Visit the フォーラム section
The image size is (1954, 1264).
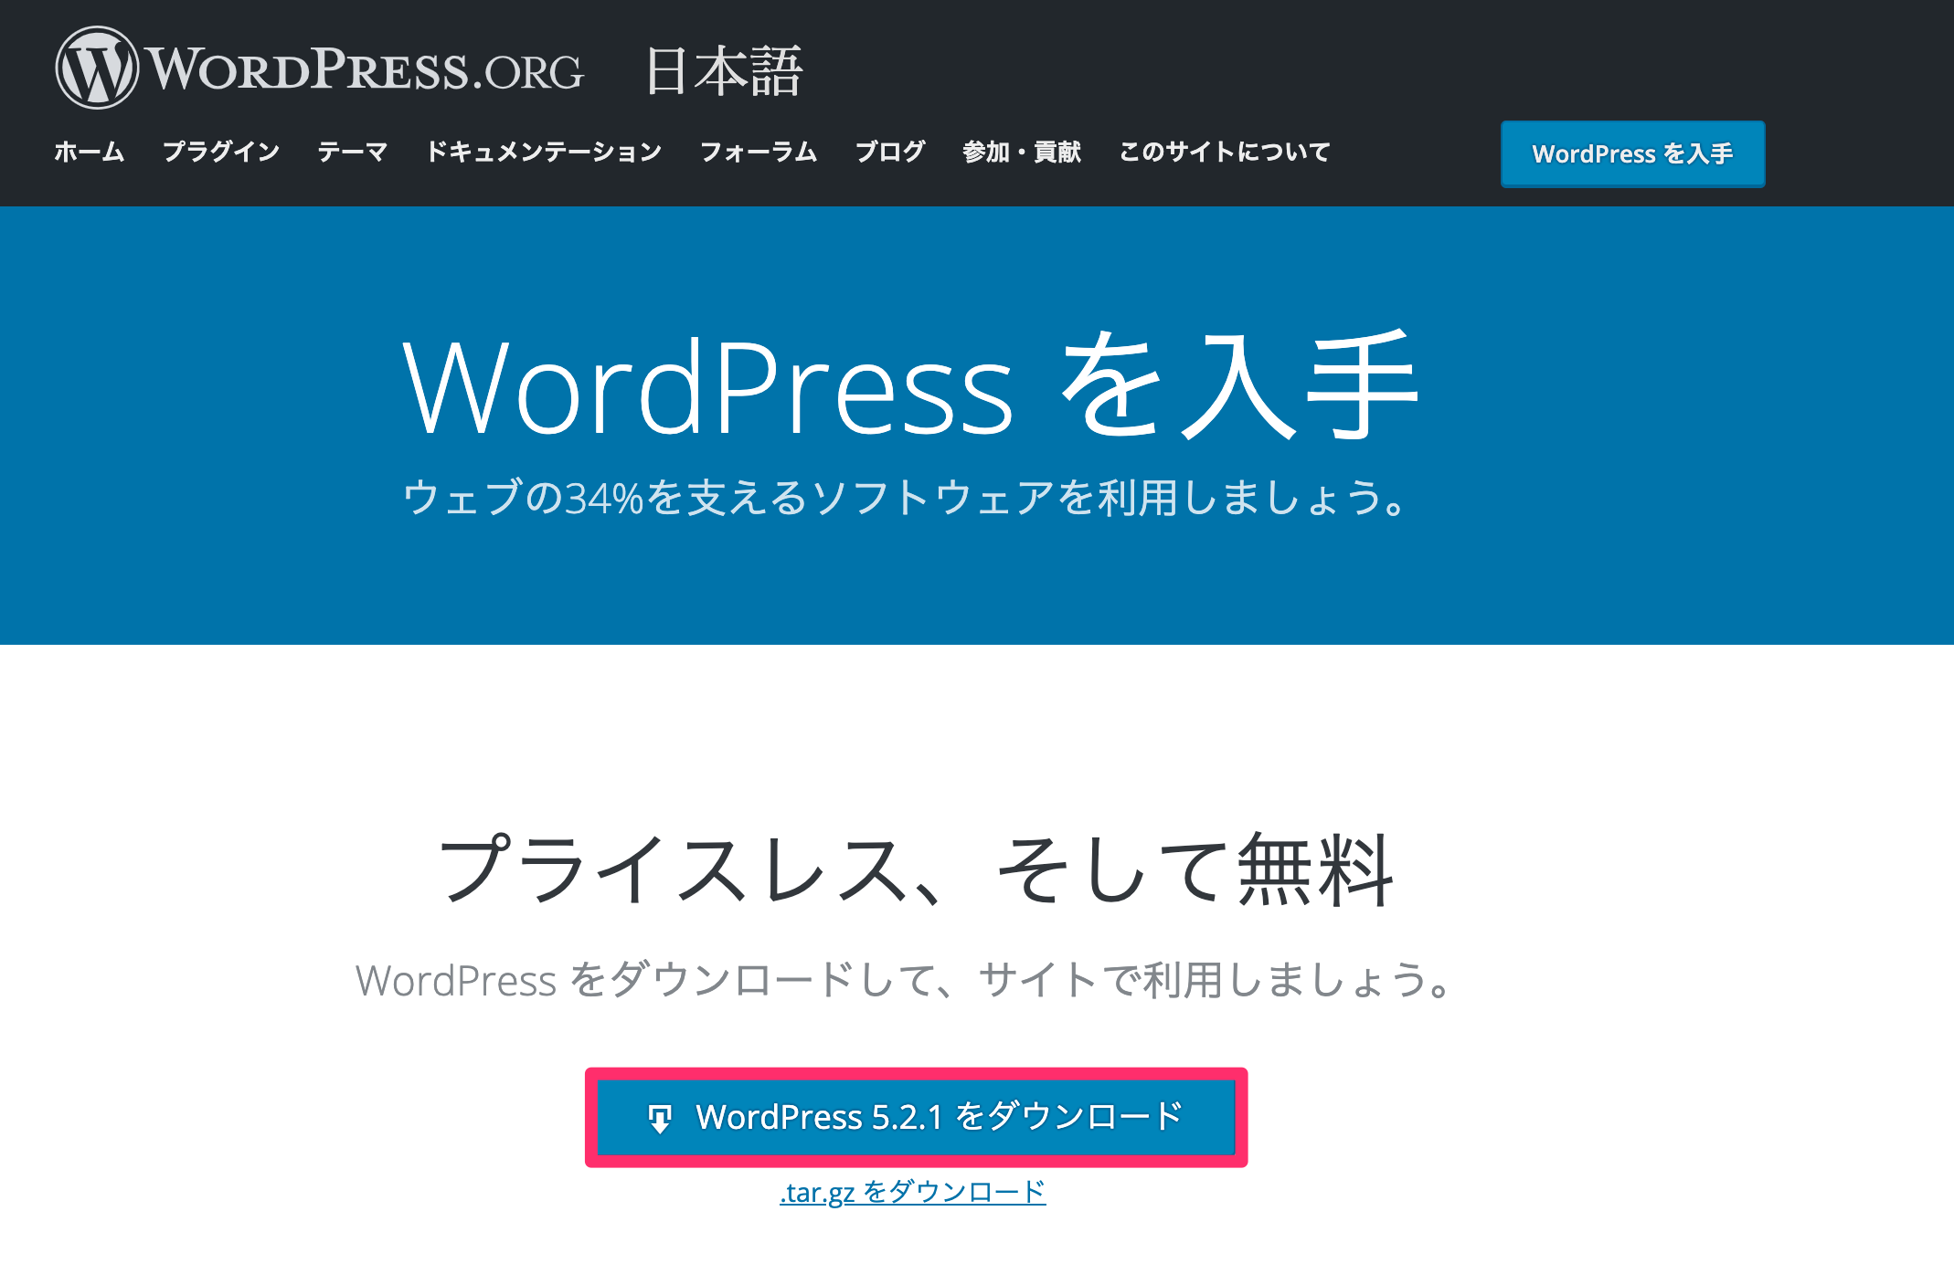tap(759, 152)
